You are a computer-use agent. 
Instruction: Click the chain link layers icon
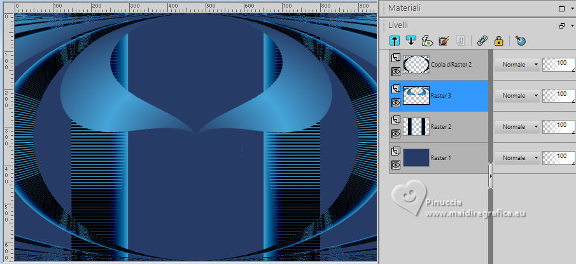coord(482,41)
